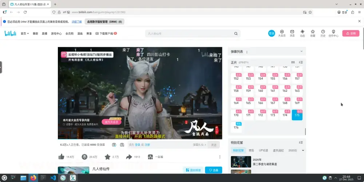This screenshot has height=182, width=364.
Task: Toggle episode list sort order icon
Action: coord(301,62)
